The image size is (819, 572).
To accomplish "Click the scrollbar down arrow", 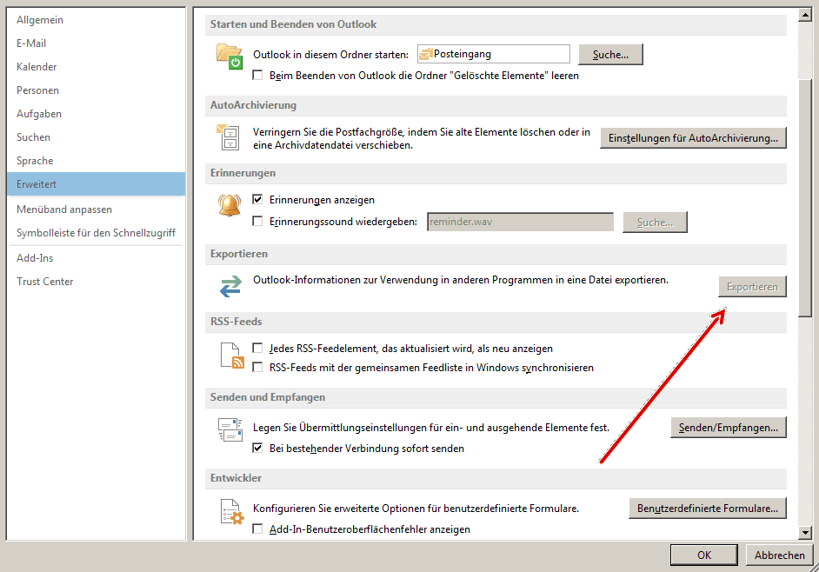I will 805,533.
